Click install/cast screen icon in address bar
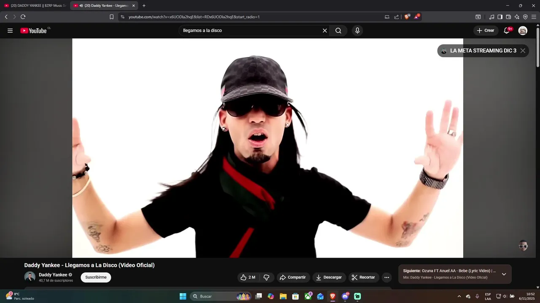 [387, 17]
